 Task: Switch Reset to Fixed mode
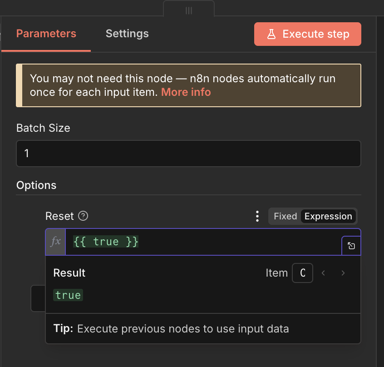click(285, 216)
